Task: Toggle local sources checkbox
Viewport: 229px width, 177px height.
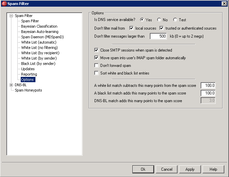Action: pos(131,28)
